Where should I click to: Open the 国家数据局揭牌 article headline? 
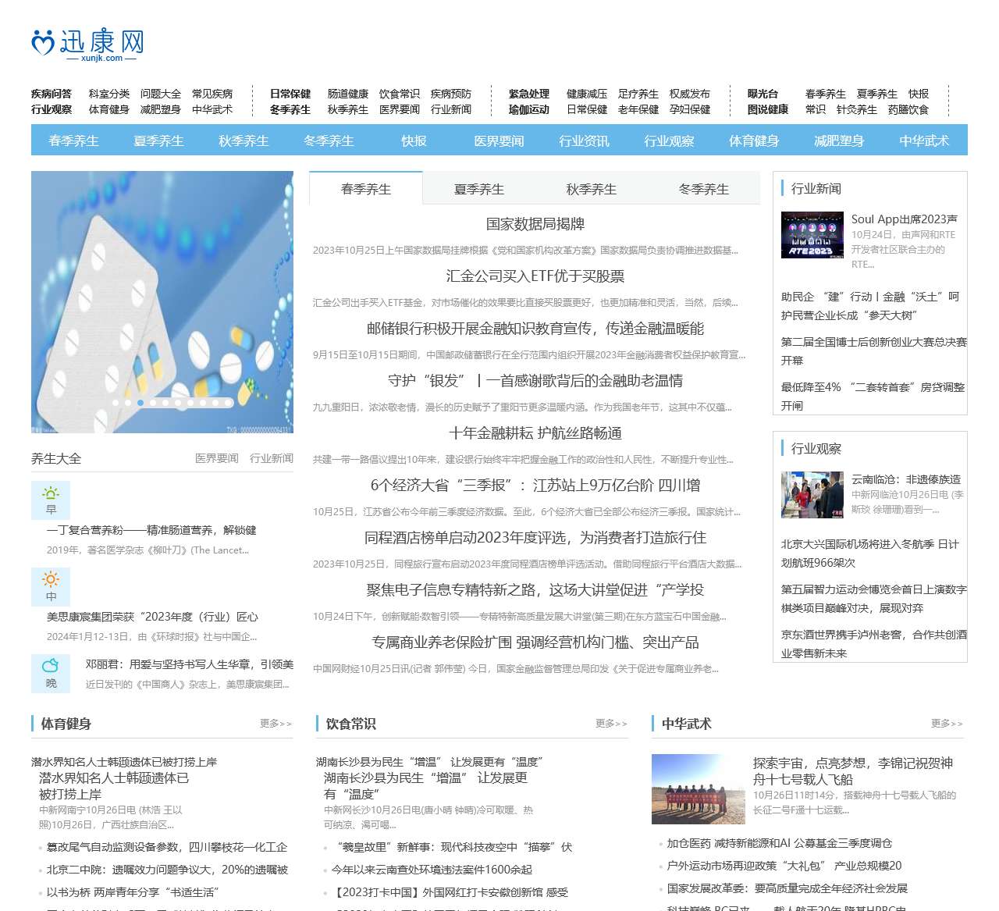pyautogui.click(x=535, y=224)
